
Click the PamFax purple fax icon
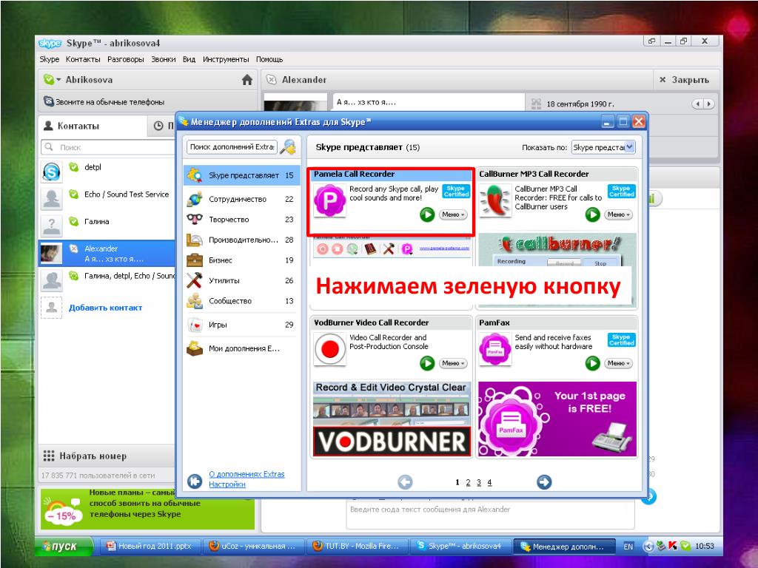point(495,349)
